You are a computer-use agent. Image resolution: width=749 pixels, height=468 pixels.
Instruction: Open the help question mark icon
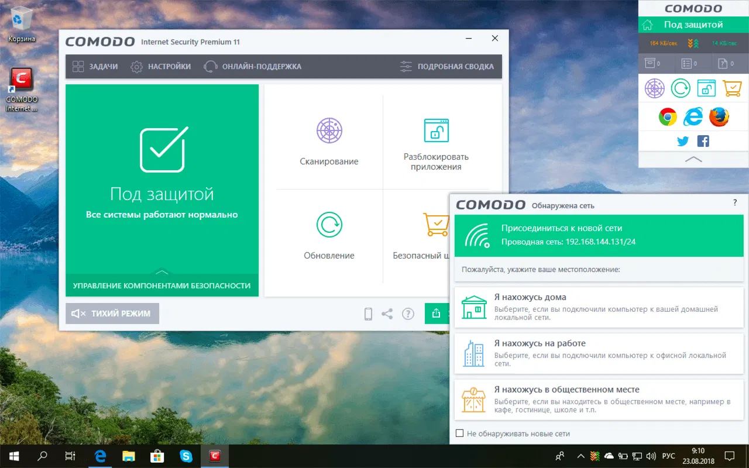408,314
